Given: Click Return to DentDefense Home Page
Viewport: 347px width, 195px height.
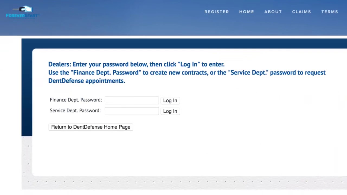Looking at the screenshot, I should tap(91, 127).
